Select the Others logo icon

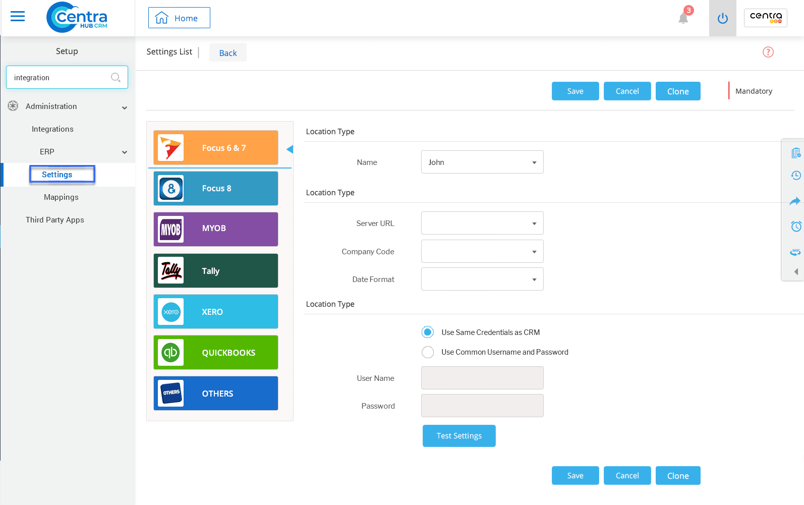coord(171,394)
